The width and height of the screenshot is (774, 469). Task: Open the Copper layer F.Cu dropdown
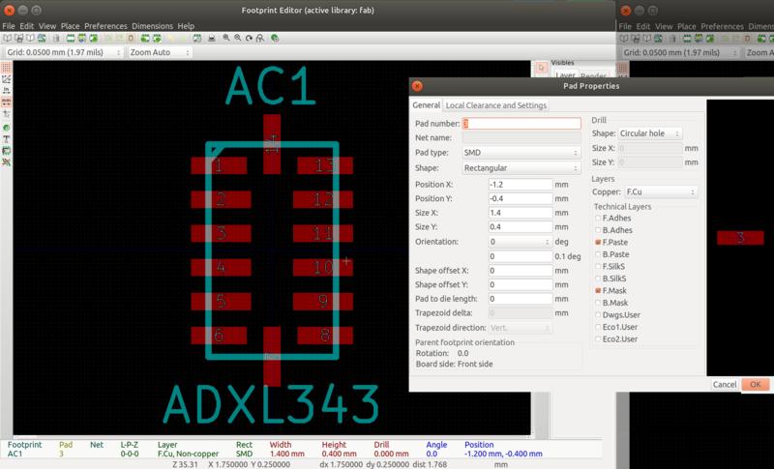pyautogui.click(x=661, y=191)
